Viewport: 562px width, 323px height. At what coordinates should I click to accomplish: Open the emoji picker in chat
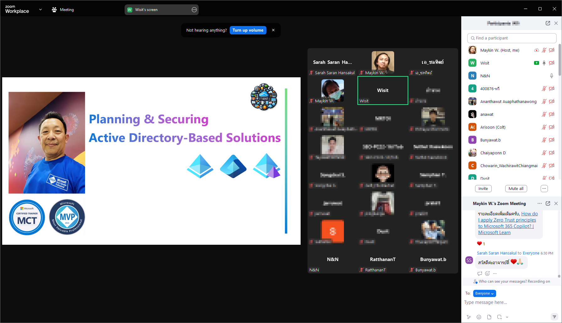479,317
